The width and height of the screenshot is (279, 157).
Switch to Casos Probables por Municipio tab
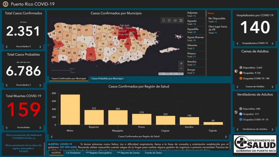click(107, 79)
